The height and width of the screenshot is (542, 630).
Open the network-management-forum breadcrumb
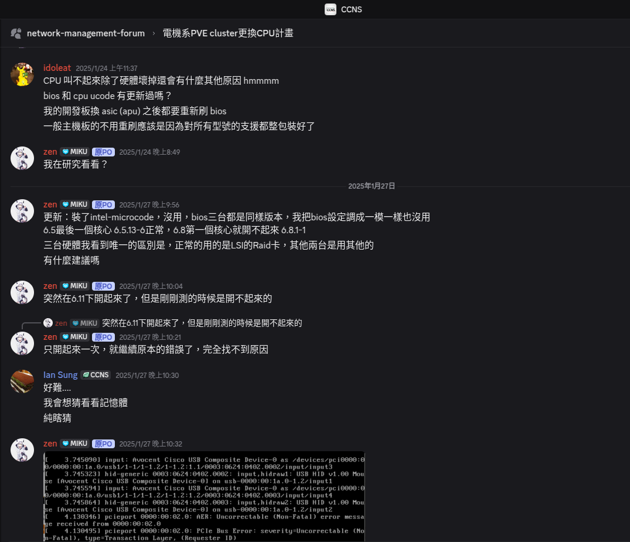coord(86,33)
